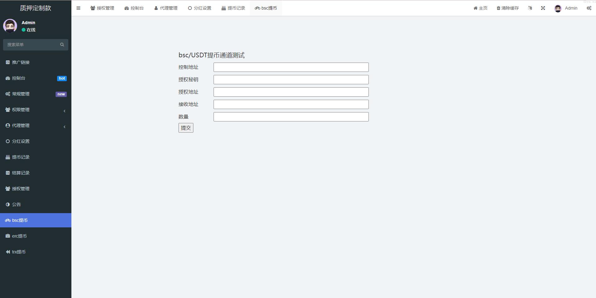Open the language switch icon in the header

(530, 8)
